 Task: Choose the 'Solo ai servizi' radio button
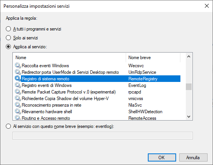pos(8,38)
